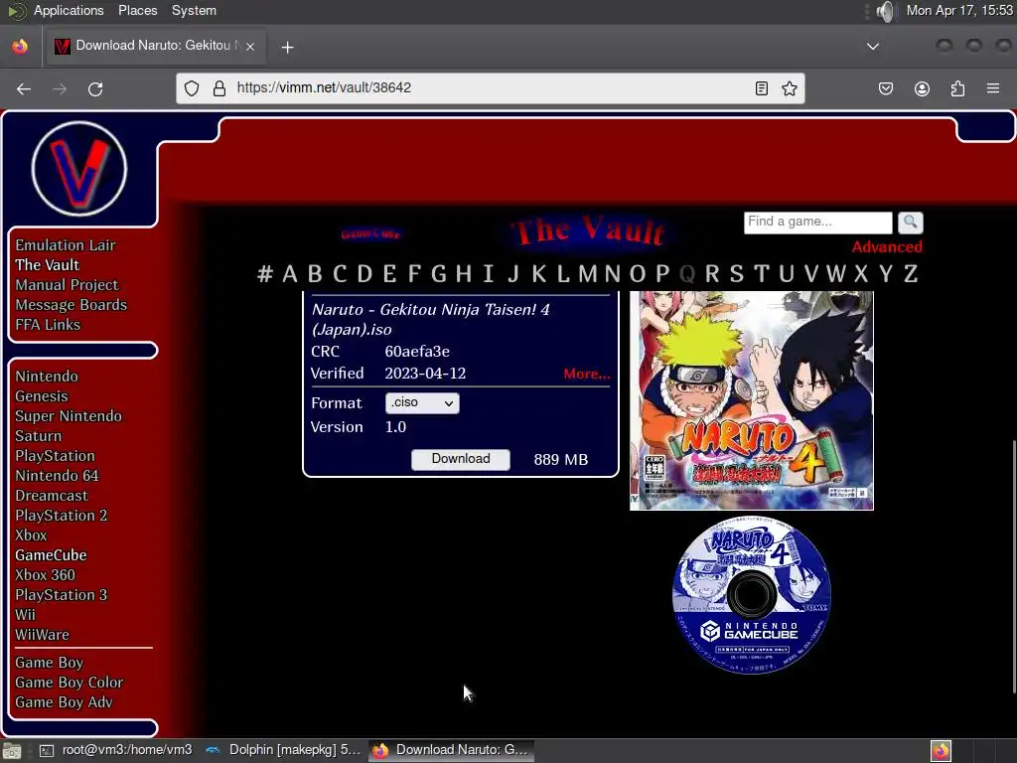
Task: Open the Firefox hamburger menu
Action: (993, 88)
